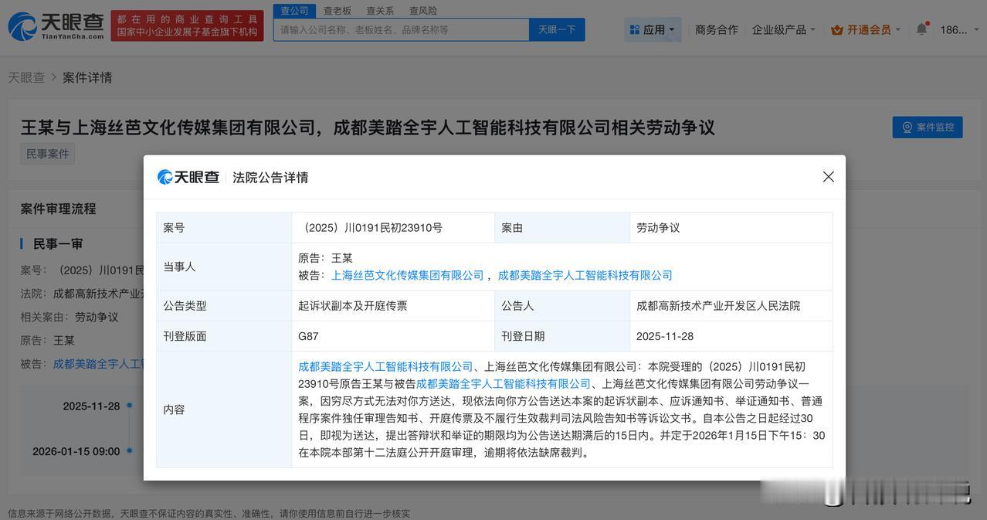Expand the 企业级产品 dropdown
The image size is (987, 520).
(x=784, y=29)
